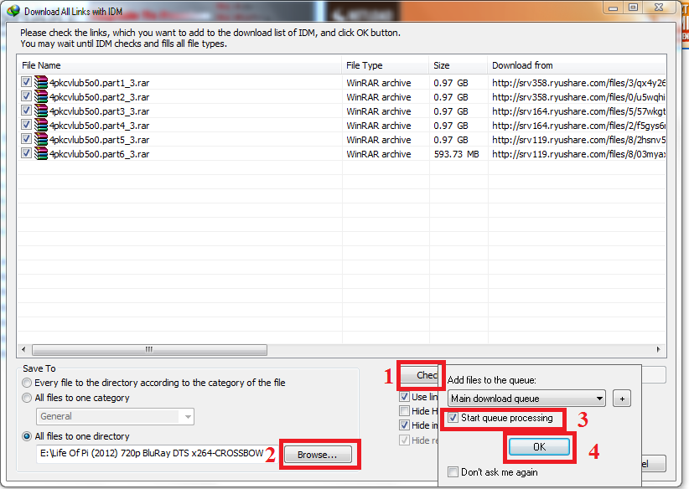Select All files to one directory option

click(28, 436)
